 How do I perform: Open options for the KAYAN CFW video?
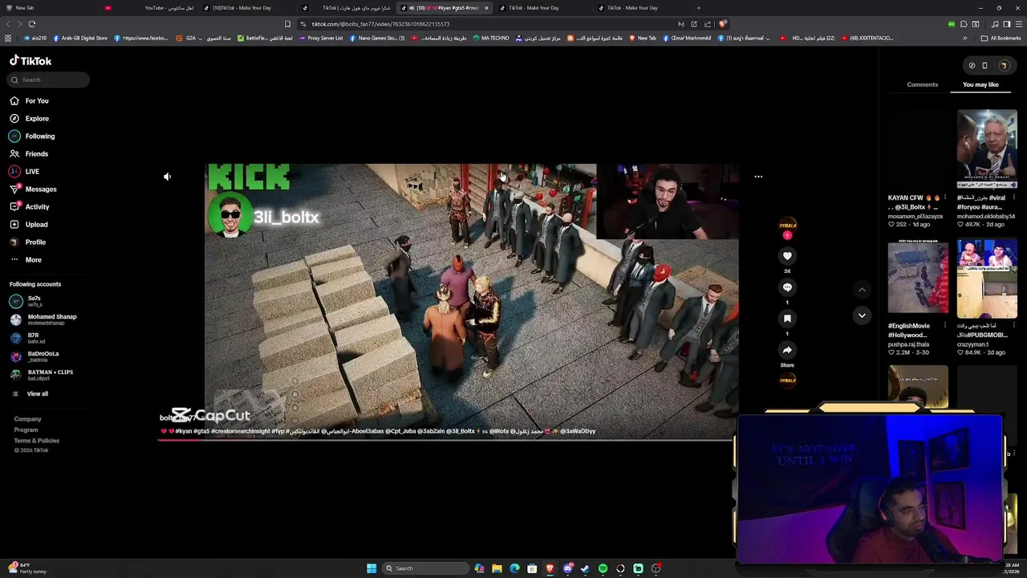[945, 197]
